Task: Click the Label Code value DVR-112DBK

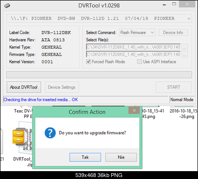Action: coord(56,32)
